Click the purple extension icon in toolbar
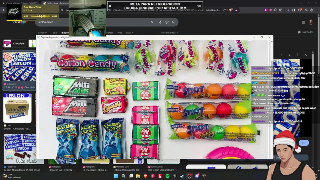The height and width of the screenshot is (180, 320). point(265,10)
